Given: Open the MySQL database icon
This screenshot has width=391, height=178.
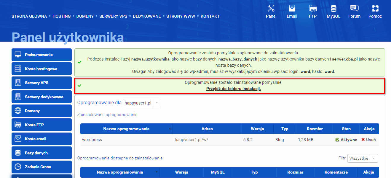Looking at the screenshot, I should [x=333, y=8].
